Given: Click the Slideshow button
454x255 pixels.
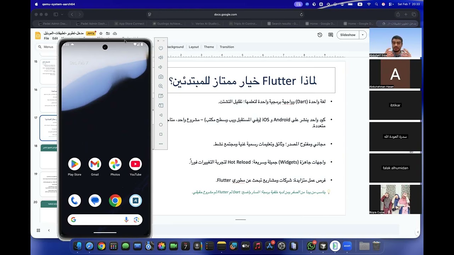Looking at the screenshot, I should point(348,35).
